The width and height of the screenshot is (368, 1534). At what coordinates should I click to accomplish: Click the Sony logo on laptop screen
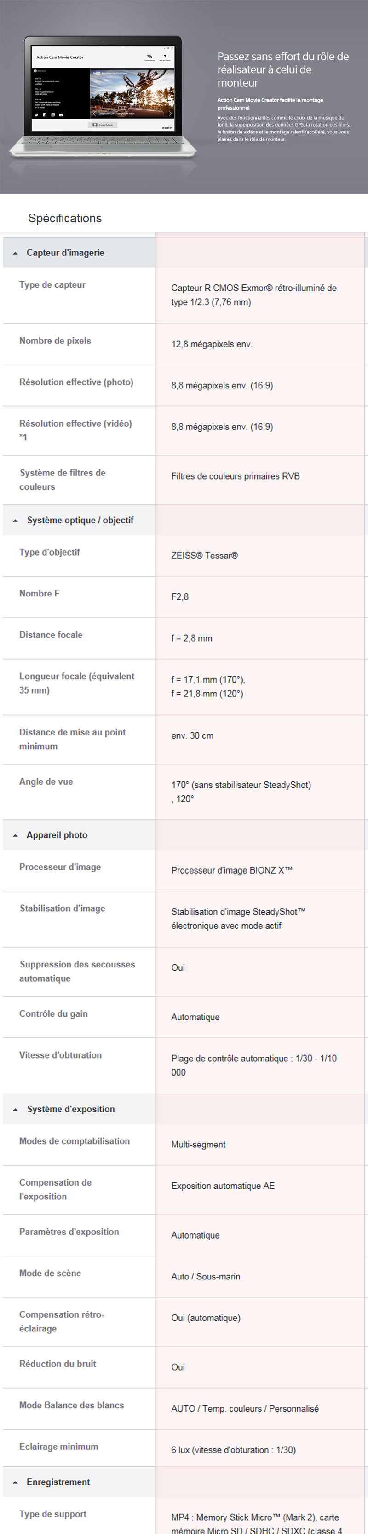[167, 127]
